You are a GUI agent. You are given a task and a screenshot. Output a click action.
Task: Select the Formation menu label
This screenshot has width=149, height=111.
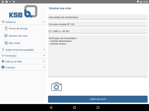(x=11, y=56)
